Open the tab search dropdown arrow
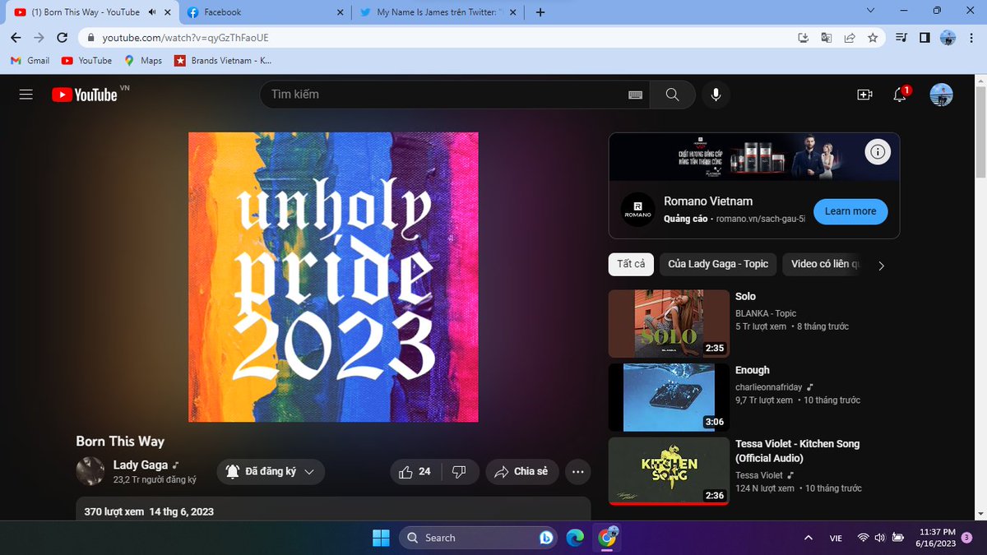 coord(872,11)
